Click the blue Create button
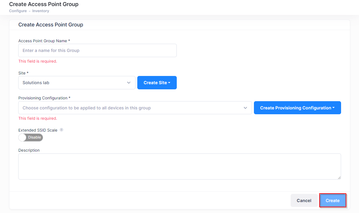Screen dimensions: 359x213 333,201
